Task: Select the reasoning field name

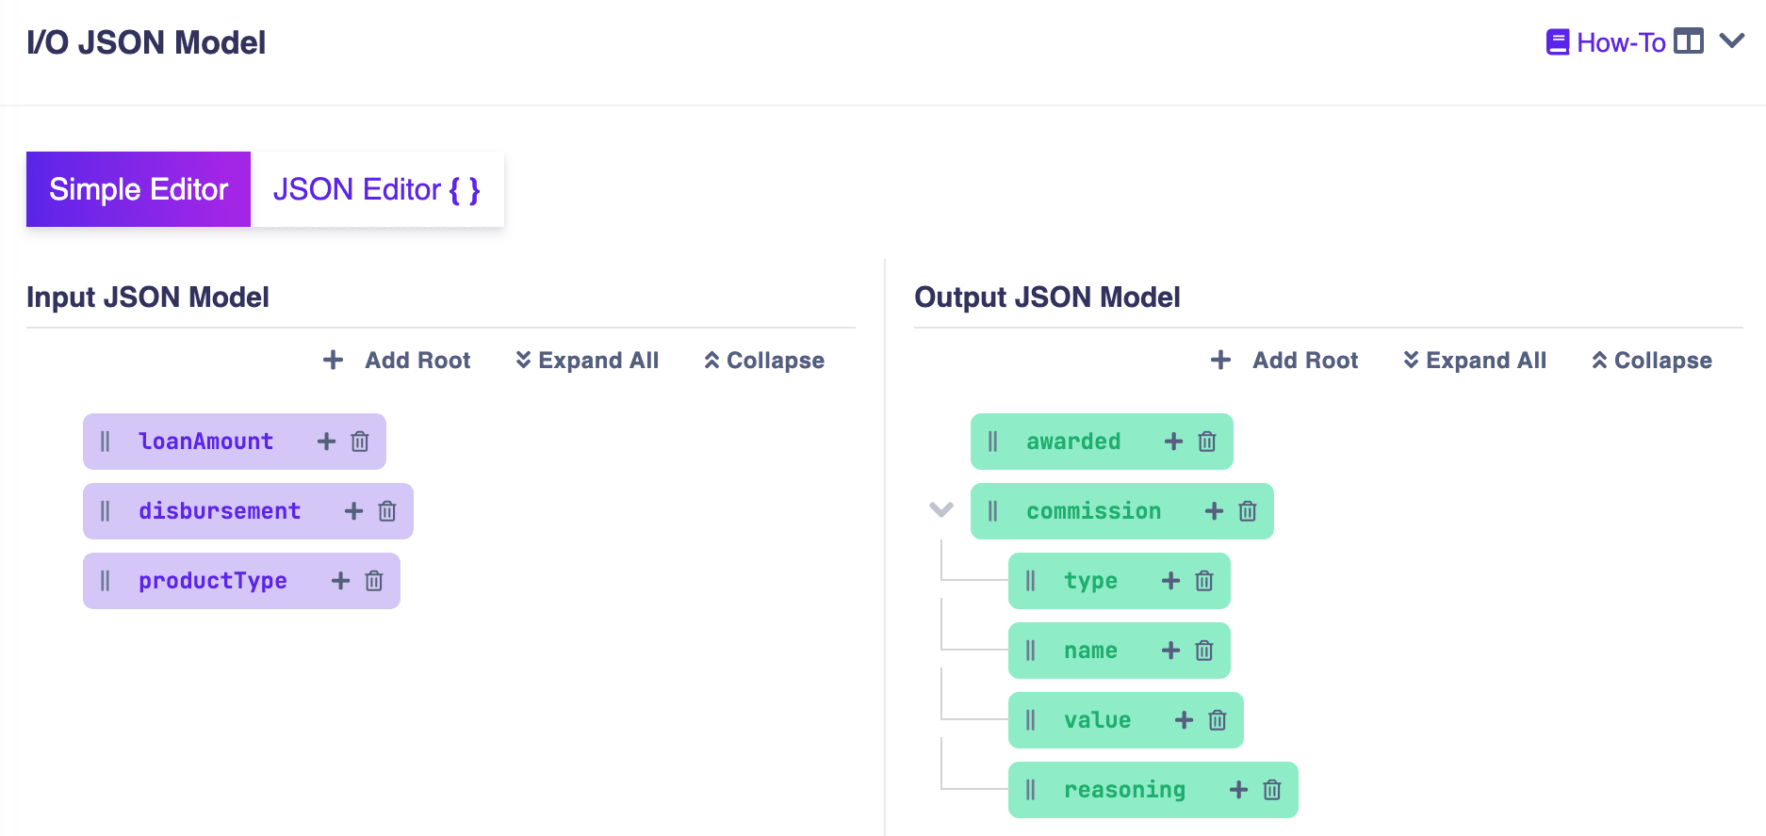Action: (1125, 790)
